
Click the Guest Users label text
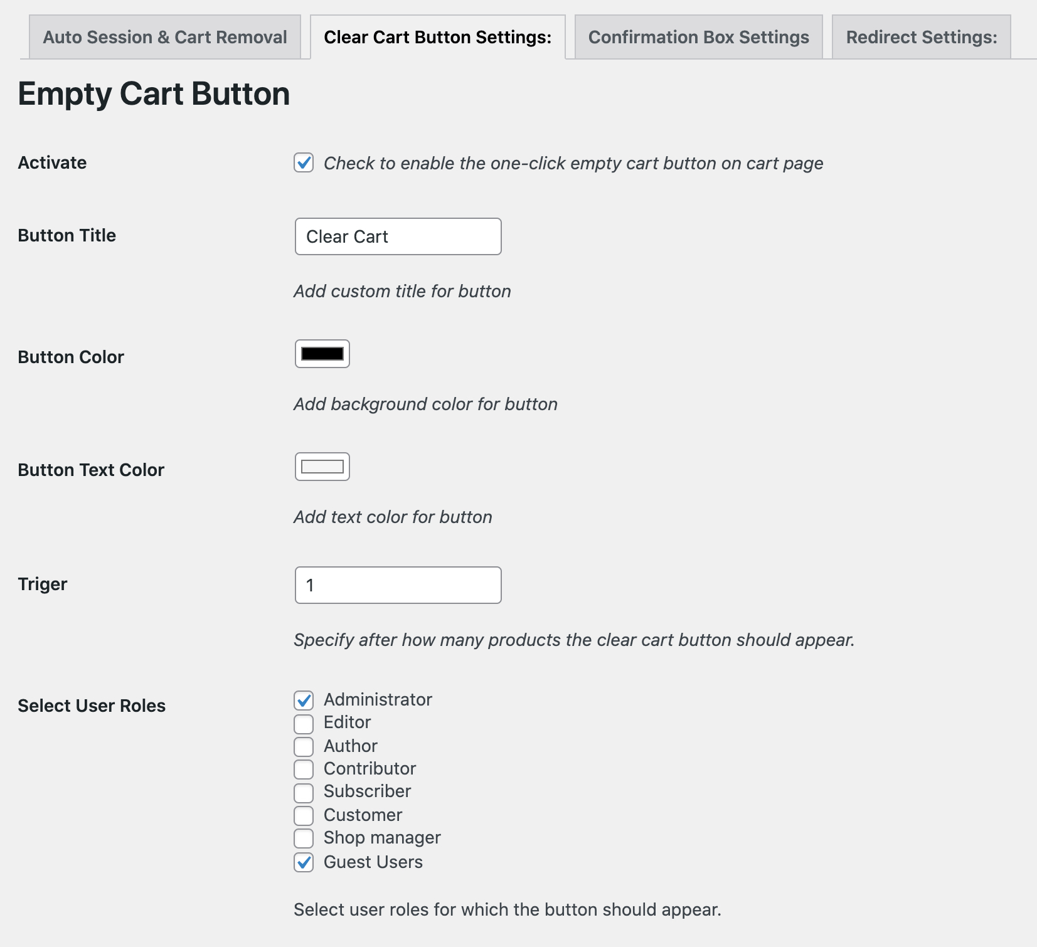point(373,862)
